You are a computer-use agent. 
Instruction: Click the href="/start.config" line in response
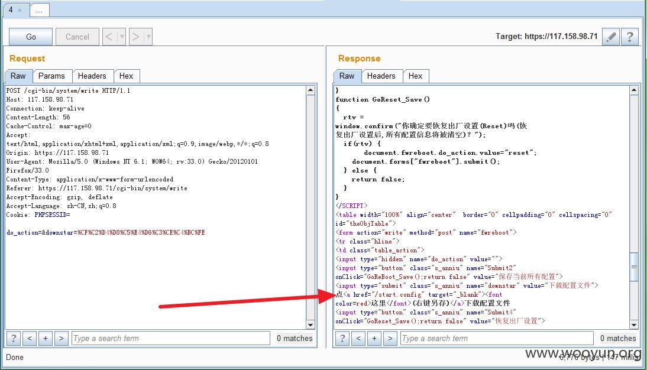click(x=419, y=294)
